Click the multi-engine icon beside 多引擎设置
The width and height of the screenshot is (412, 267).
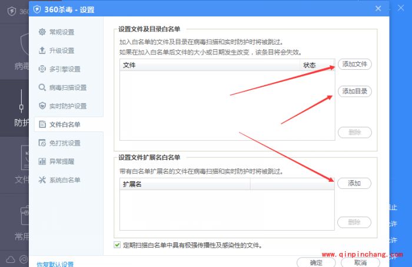click(42, 69)
